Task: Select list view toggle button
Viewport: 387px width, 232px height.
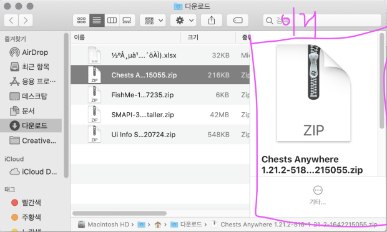Action: 97,21
